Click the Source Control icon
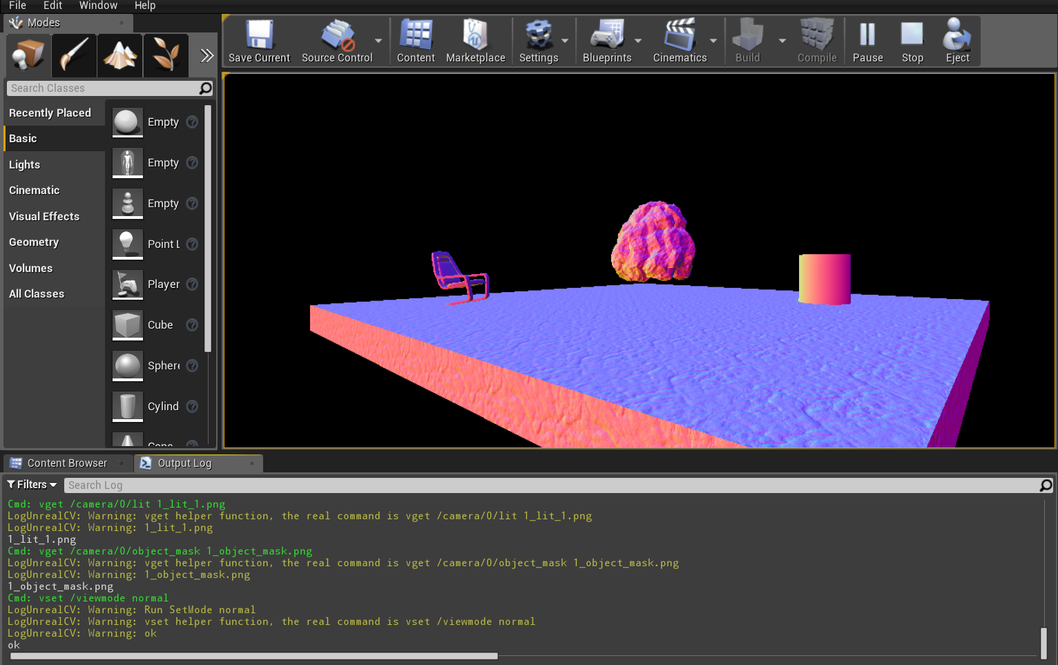1058x665 pixels. tap(337, 40)
